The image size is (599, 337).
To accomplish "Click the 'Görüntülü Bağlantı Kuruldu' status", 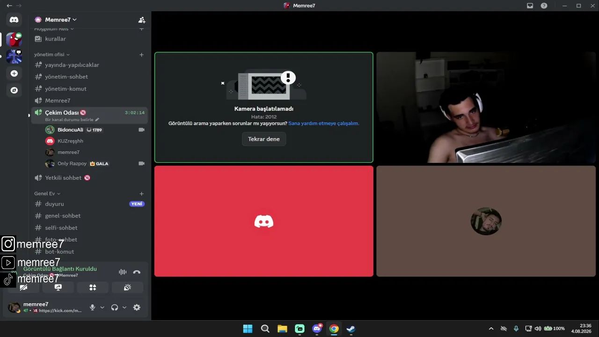I will 60,269.
